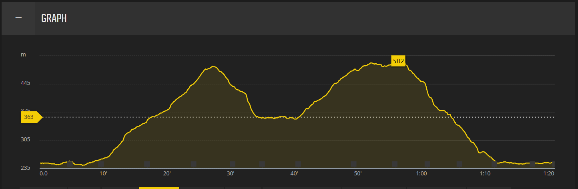Viewport: 578px width, 189px height.
Task: Click the yellow 502 value label
Action: (398, 61)
